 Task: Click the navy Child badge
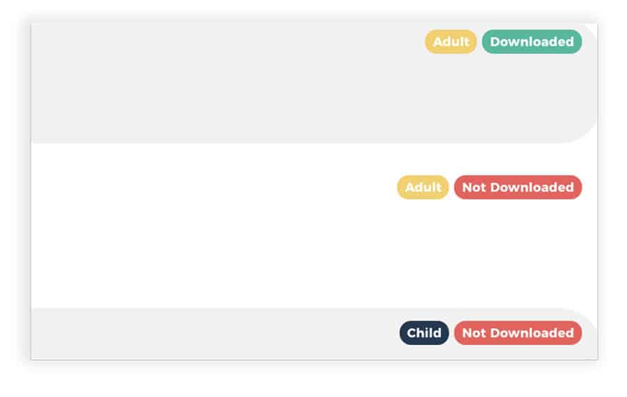(424, 333)
